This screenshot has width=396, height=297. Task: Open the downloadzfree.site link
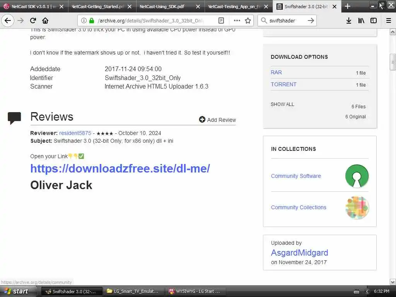(x=120, y=169)
